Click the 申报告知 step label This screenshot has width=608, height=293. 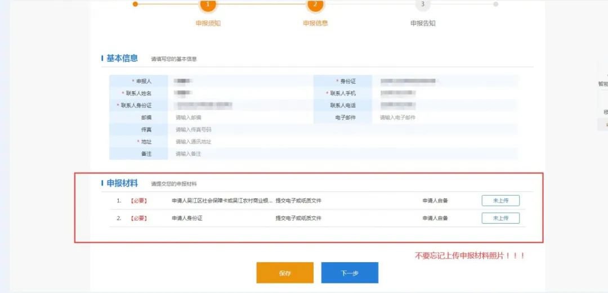click(x=423, y=23)
